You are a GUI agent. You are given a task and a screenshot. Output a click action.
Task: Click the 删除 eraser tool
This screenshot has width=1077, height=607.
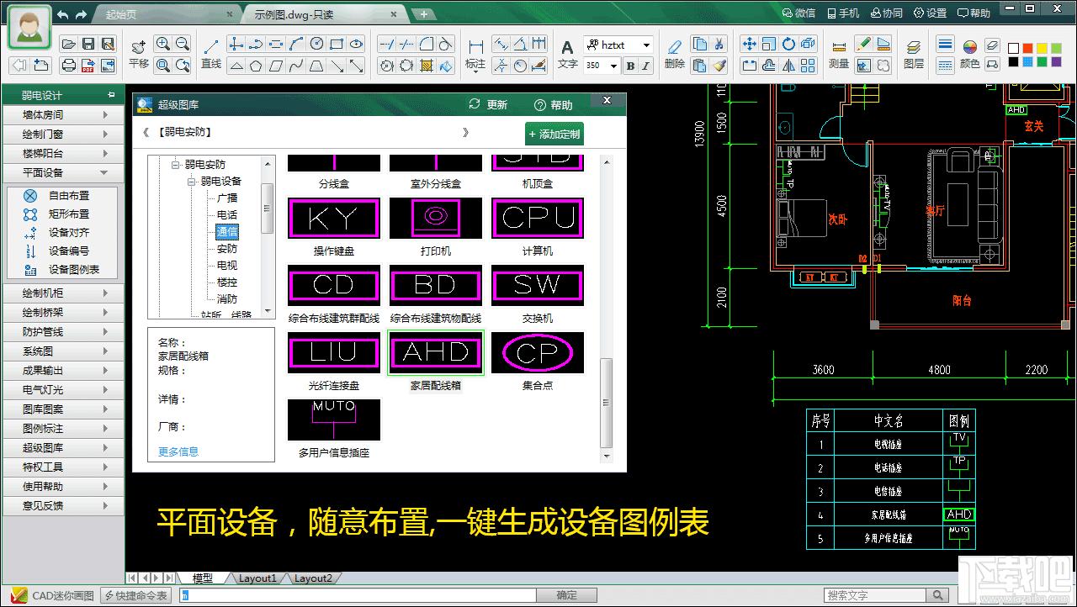click(x=674, y=54)
